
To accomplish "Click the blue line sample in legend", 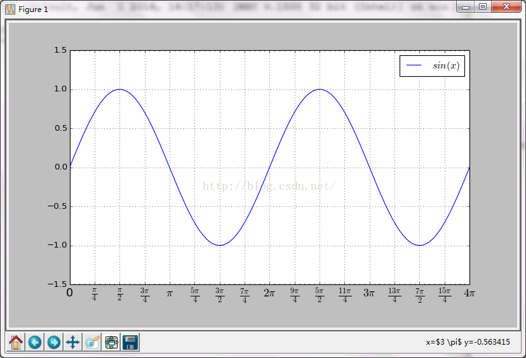I will click(x=414, y=65).
